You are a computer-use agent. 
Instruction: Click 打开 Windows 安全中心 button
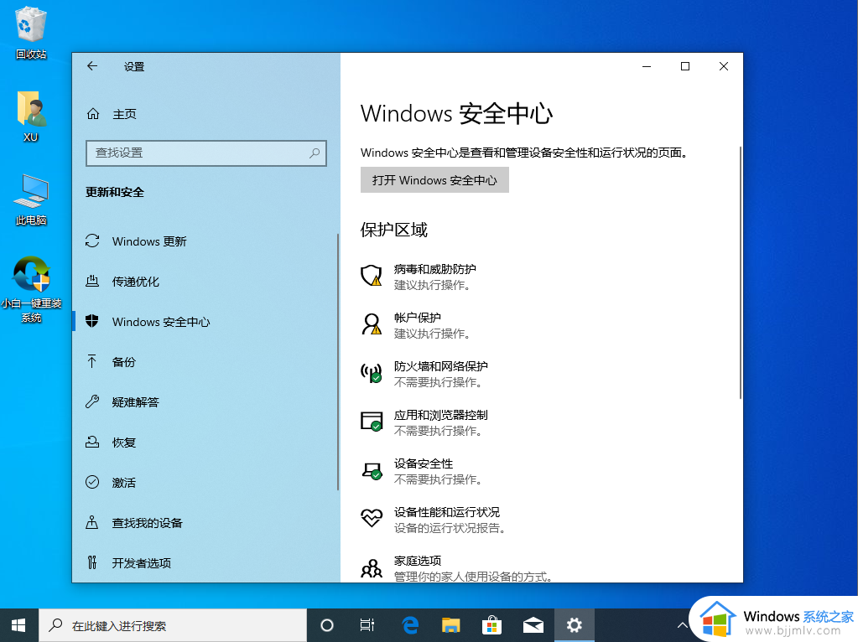pos(434,180)
